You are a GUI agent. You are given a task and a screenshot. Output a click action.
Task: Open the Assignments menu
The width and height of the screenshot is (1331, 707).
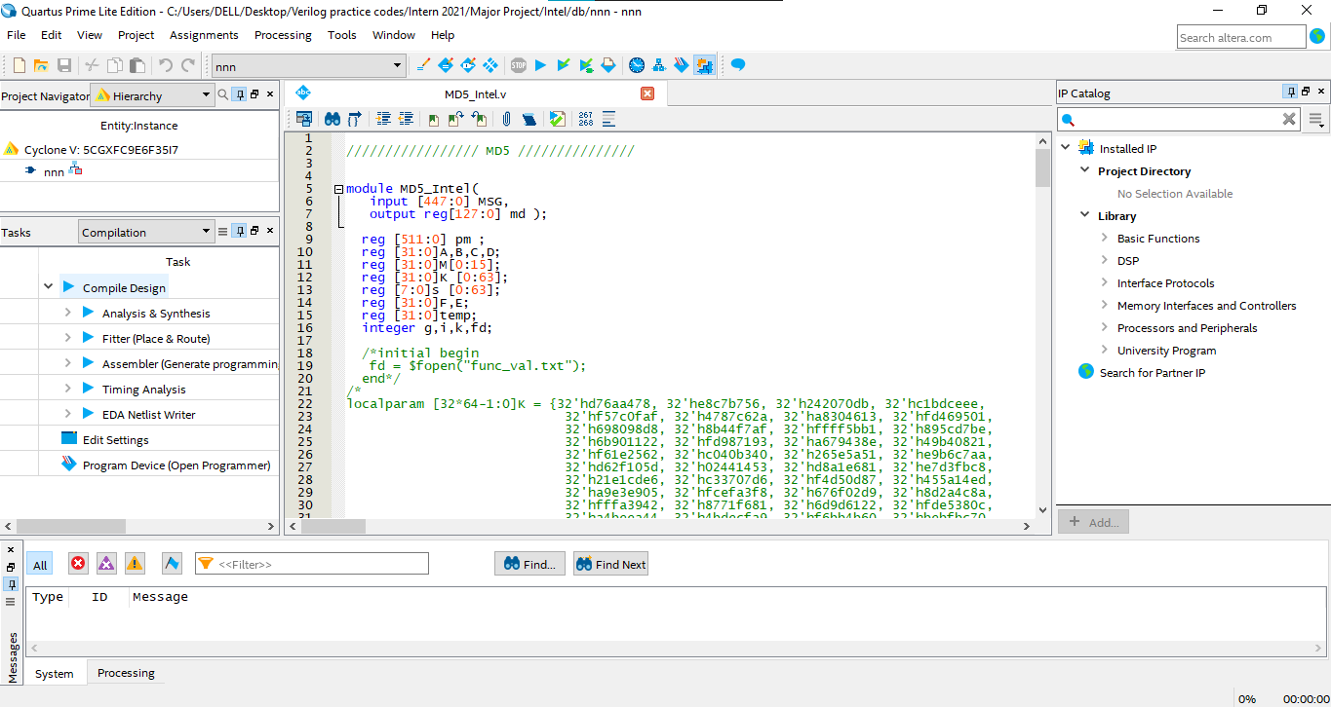pos(205,35)
